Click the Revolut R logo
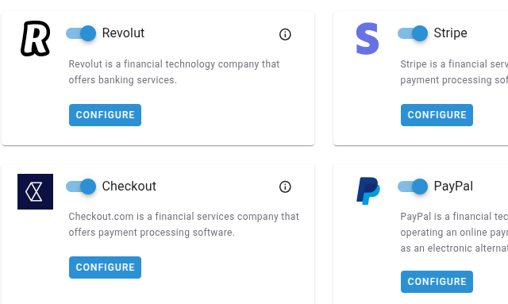This screenshot has width=508, height=304. (35, 38)
